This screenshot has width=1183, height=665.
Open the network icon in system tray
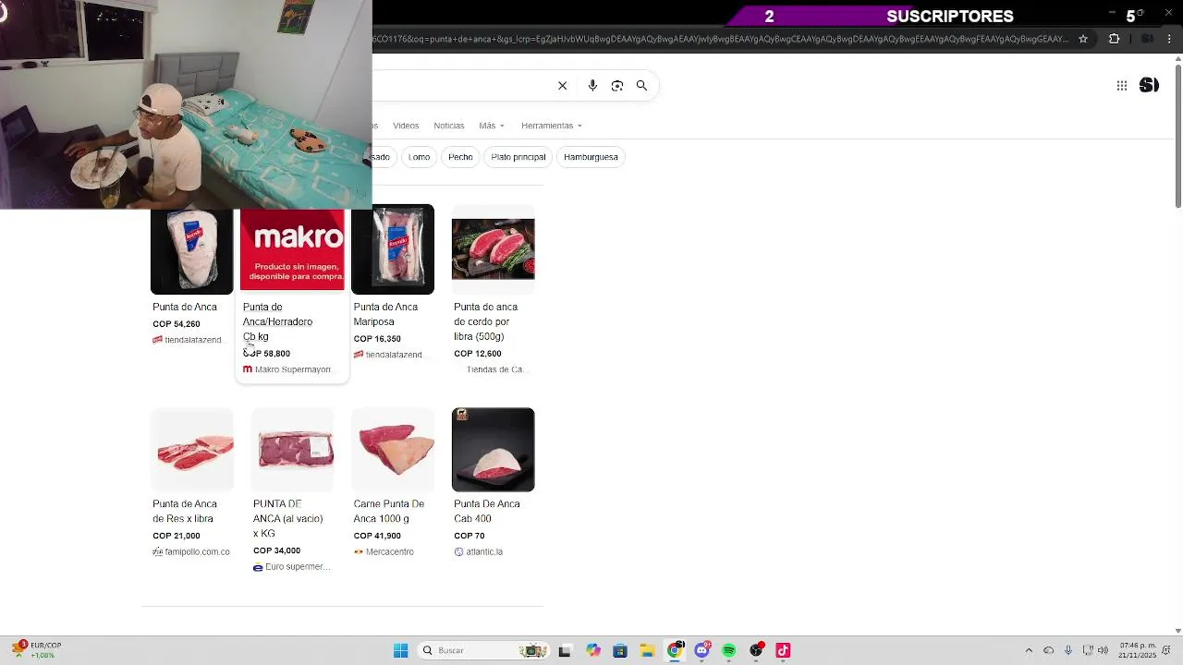(x=1087, y=650)
